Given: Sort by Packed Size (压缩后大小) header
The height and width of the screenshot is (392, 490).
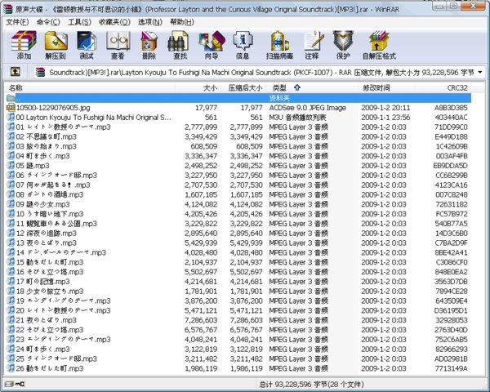Looking at the screenshot, I should pos(243,88).
